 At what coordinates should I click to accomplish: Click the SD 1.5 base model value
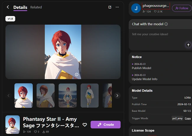[x=187, y=111]
